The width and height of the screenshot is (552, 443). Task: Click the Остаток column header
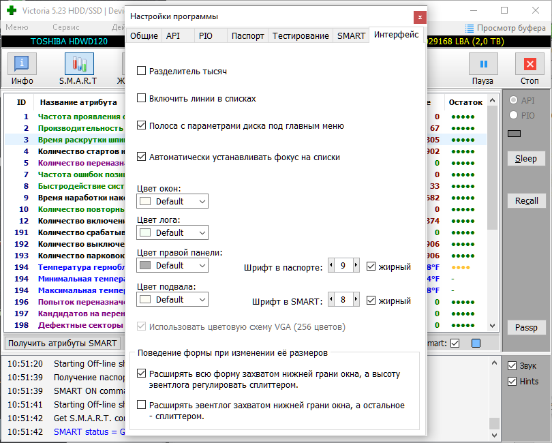[x=465, y=102]
